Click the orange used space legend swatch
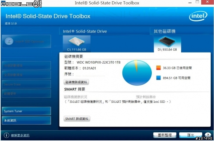 click(x=158, y=68)
